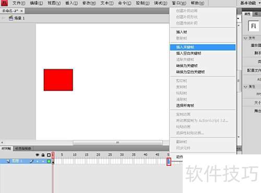Choose 插入关键帧 from context menu

tap(203, 47)
